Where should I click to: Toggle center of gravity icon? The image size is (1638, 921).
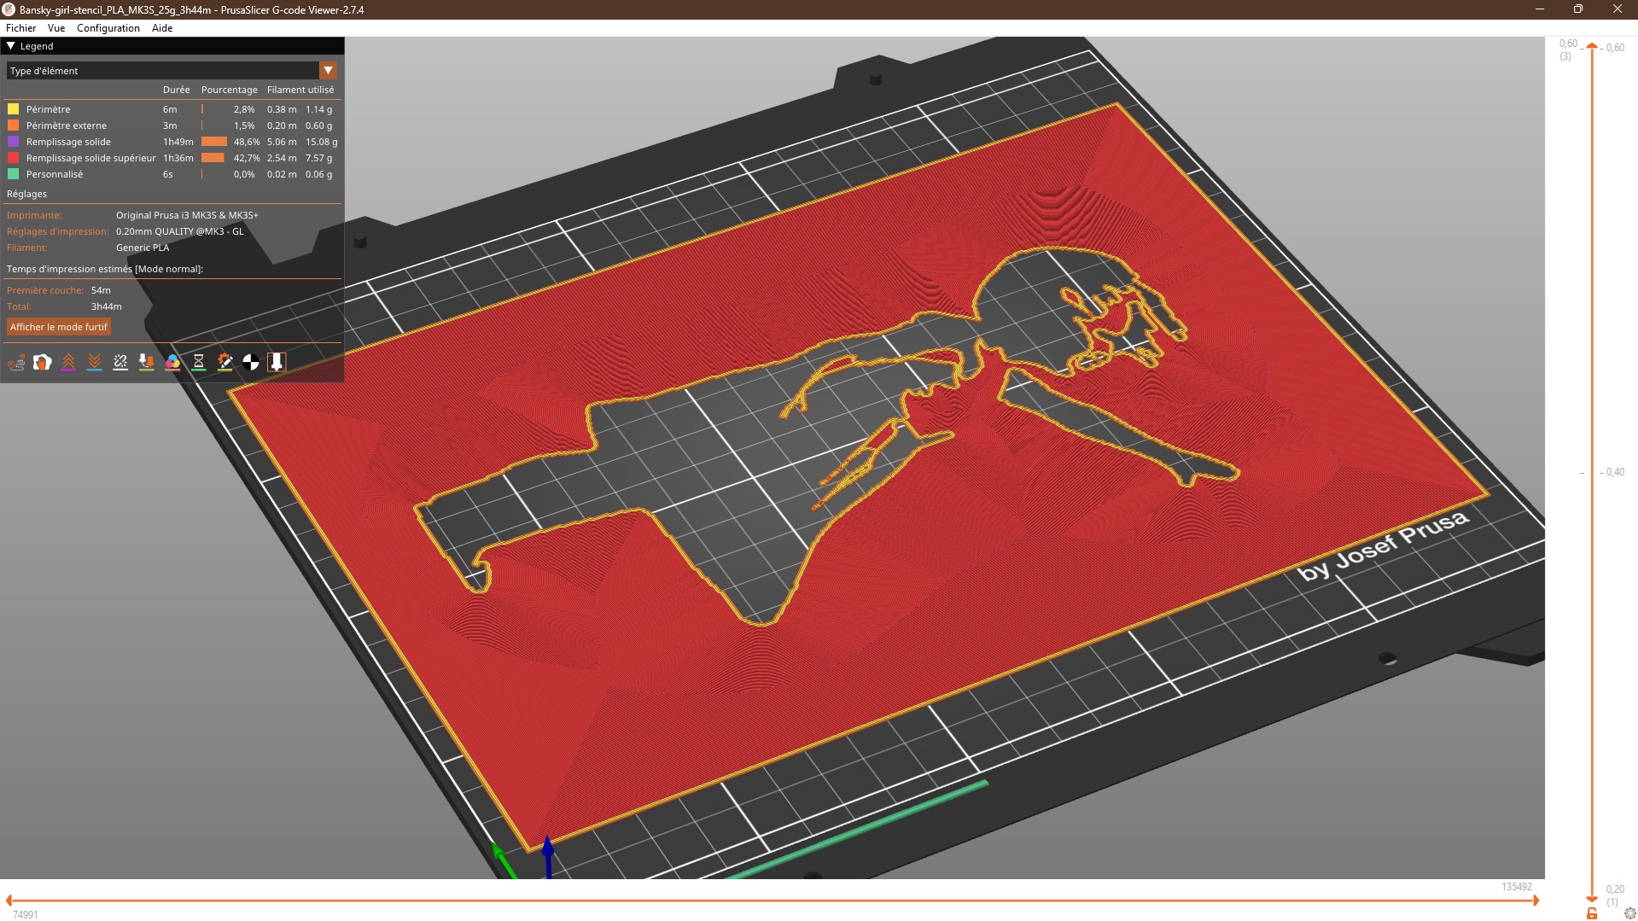point(251,362)
